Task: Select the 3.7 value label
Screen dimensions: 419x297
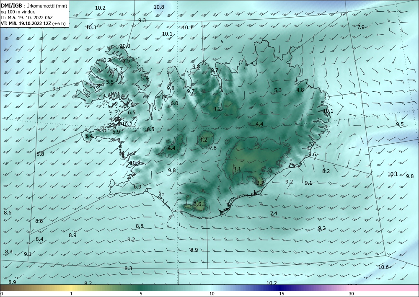Action: click(260, 183)
